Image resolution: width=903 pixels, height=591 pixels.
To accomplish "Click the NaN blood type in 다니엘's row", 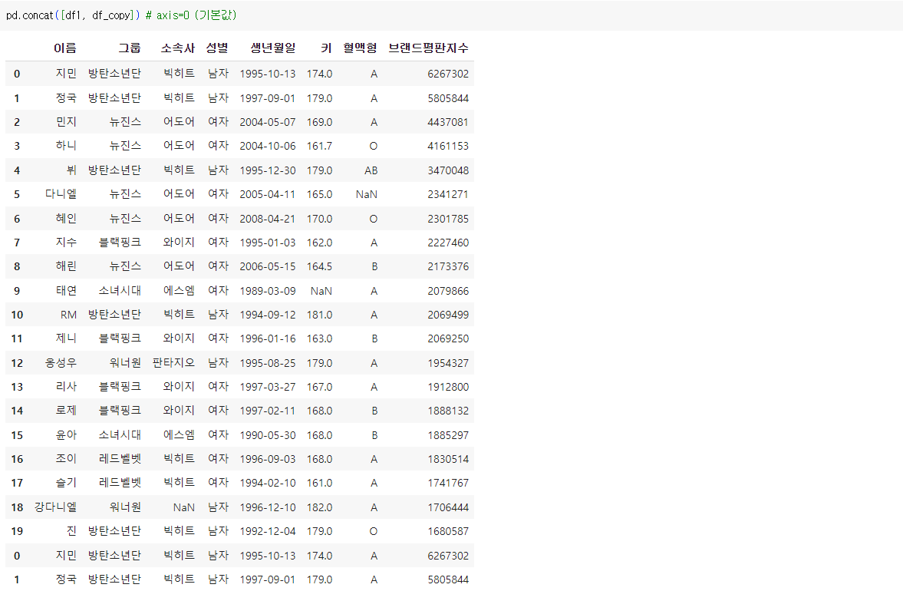I will (366, 194).
